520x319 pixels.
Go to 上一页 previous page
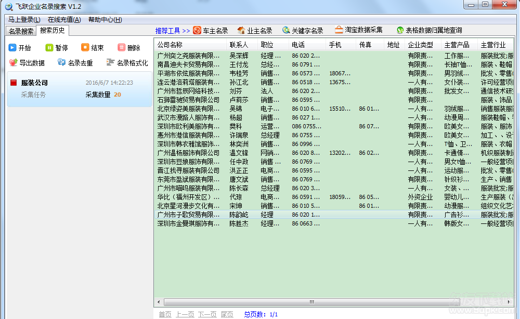(185, 314)
